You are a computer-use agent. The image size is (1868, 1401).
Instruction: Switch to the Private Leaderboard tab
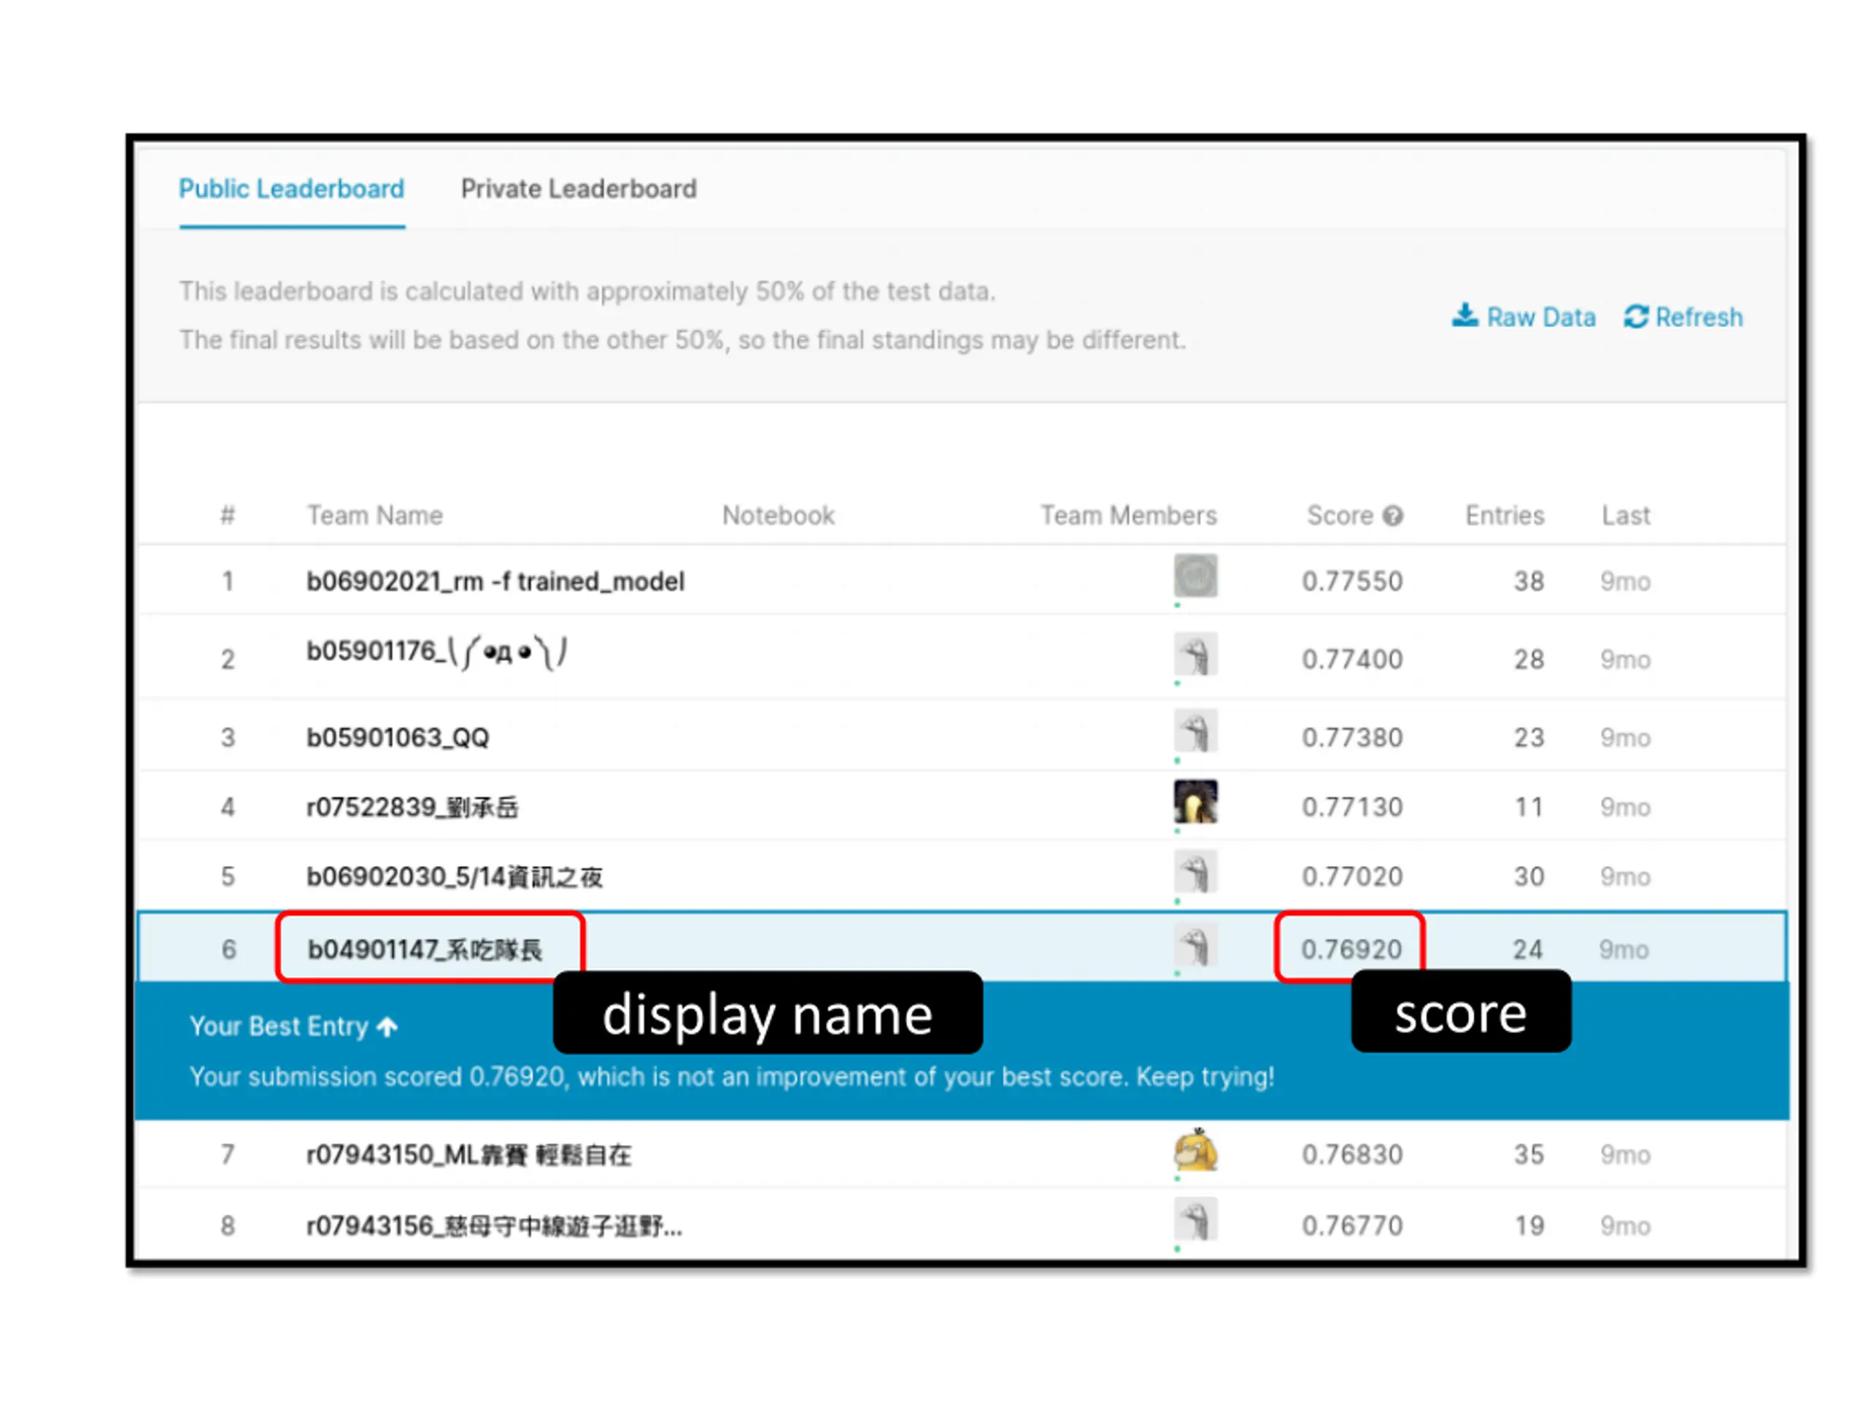pyautogui.click(x=579, y=188)
